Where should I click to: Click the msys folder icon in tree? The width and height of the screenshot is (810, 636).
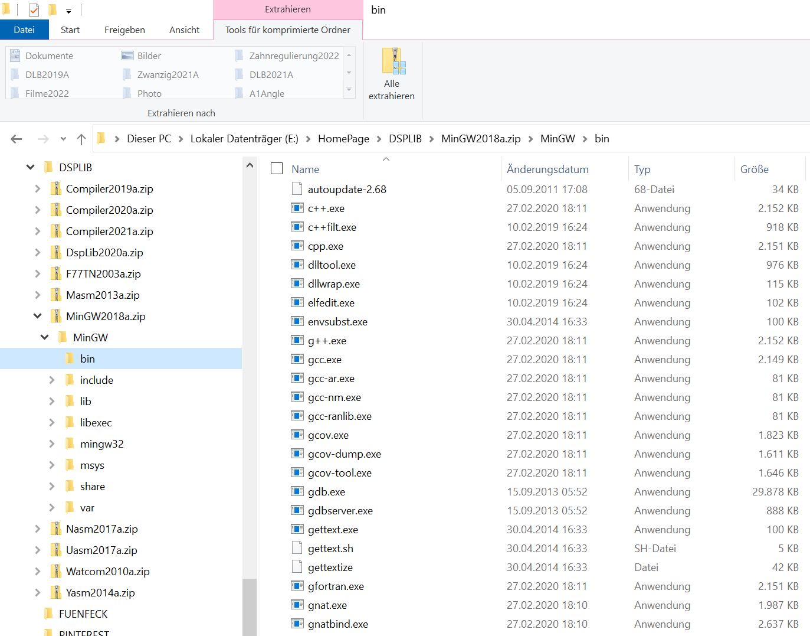point(70,465)
